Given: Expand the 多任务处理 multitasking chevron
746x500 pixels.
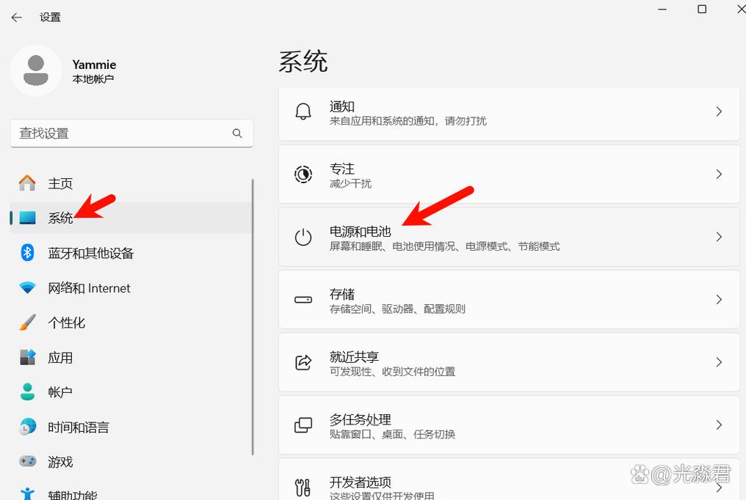Looking at the screenshot, I should 718,424.
